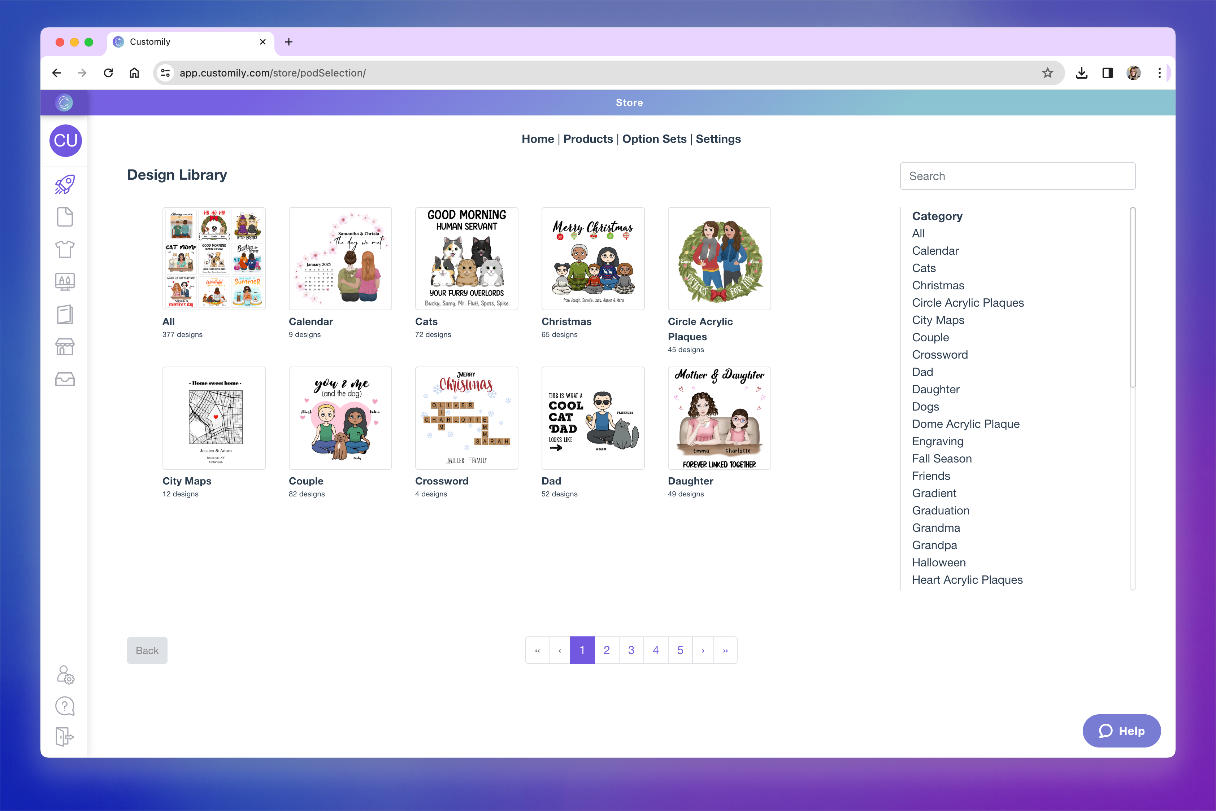1216x811 pixels.
Task: Click the last-page double chevron in pagination
Action: (725, 650)
